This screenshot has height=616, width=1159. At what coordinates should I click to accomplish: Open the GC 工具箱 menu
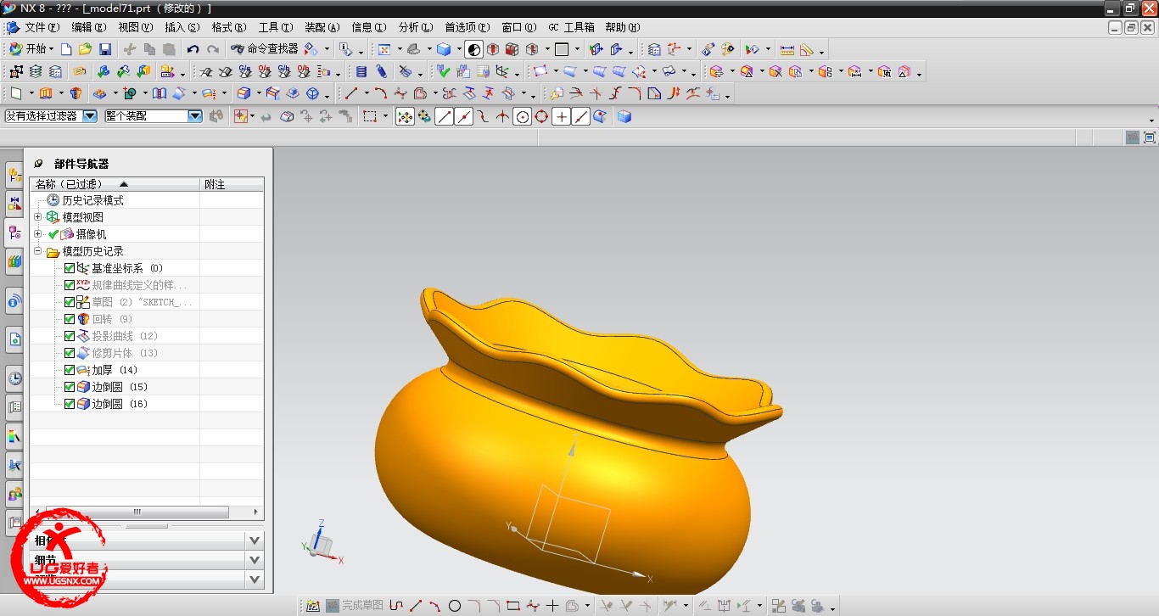(x=571, y=27)
